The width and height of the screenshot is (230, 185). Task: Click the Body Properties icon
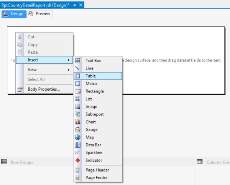pos(20,89)
